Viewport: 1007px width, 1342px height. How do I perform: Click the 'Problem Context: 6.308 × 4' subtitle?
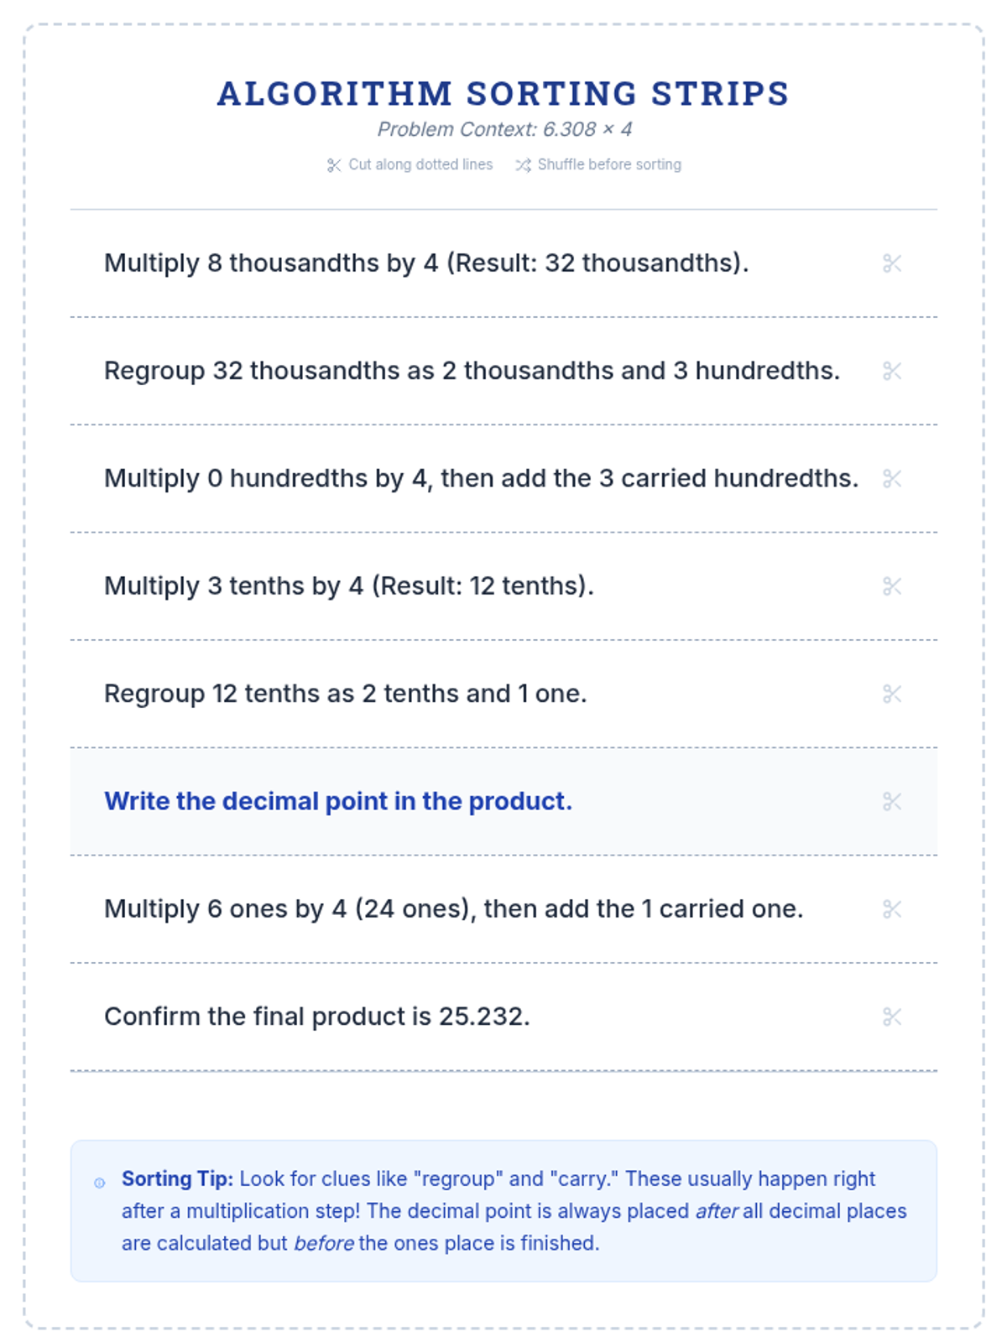click(503, 129)
